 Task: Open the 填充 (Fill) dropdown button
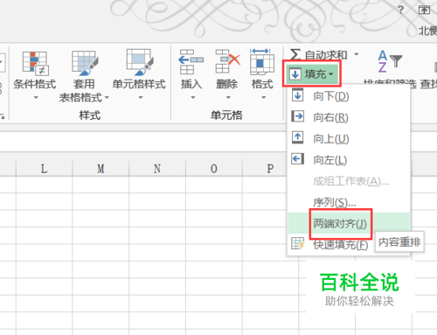tap(312, 74)
